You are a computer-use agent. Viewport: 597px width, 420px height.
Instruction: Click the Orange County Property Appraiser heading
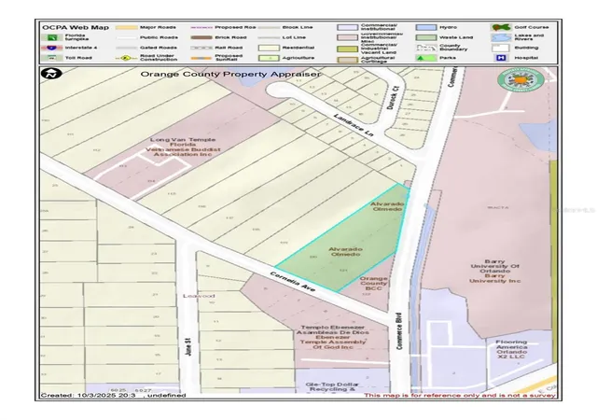point(230,74)
